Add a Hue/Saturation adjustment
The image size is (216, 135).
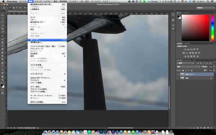pyautogui.click(x=184, y=53)
